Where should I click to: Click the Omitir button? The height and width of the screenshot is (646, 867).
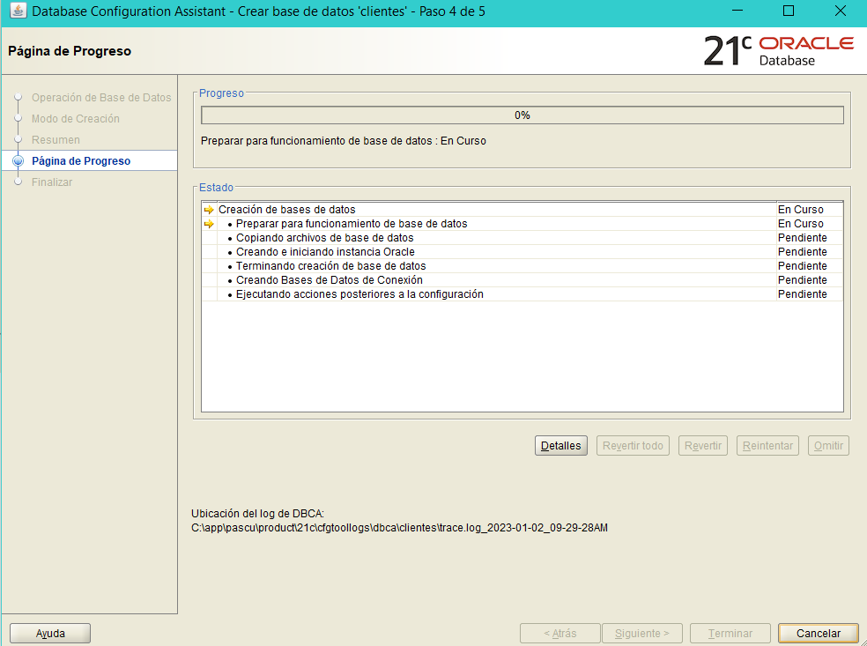tap(828, 446)
